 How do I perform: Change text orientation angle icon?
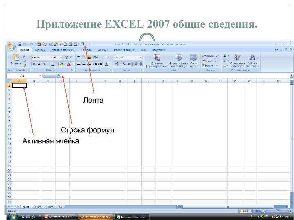[x=96, y=57]
